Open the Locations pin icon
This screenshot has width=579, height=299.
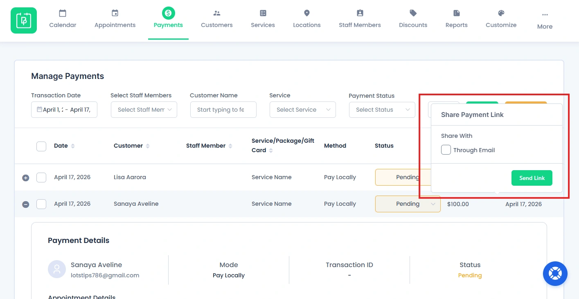[x=307, y=13]
